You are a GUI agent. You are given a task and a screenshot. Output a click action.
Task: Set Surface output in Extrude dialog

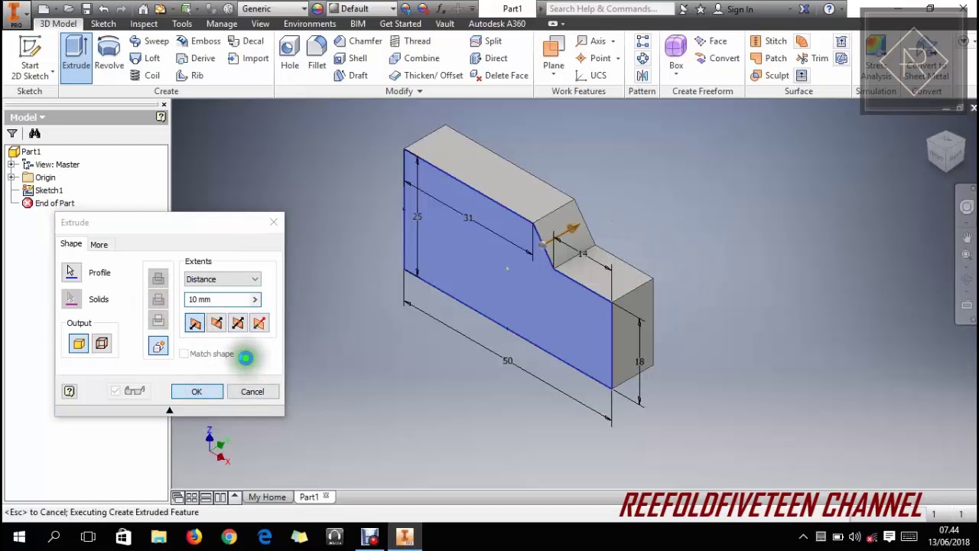point(102,344)
